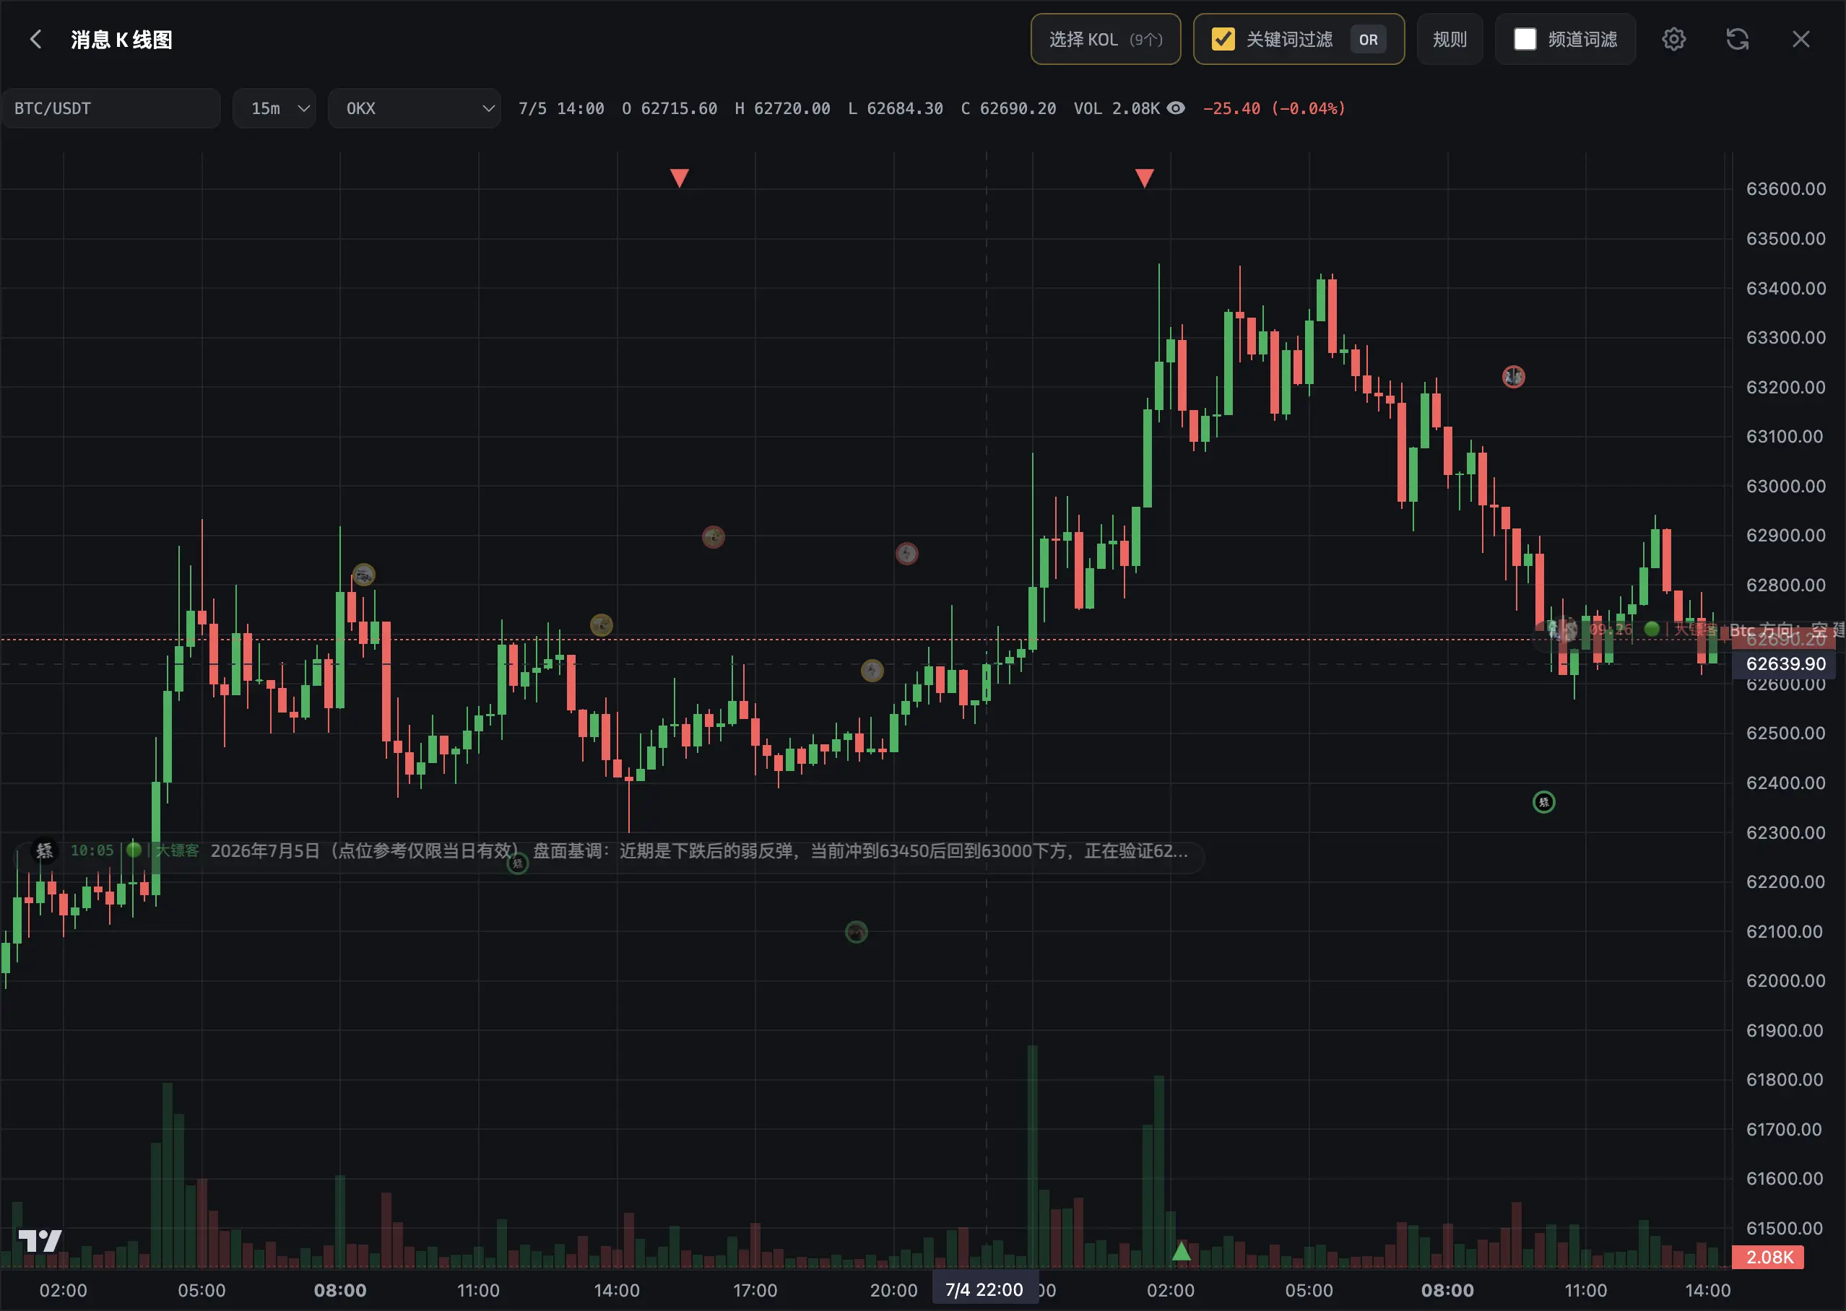Open the yellow-ringed avatar marker near 13:40

(x=601, y=625)
